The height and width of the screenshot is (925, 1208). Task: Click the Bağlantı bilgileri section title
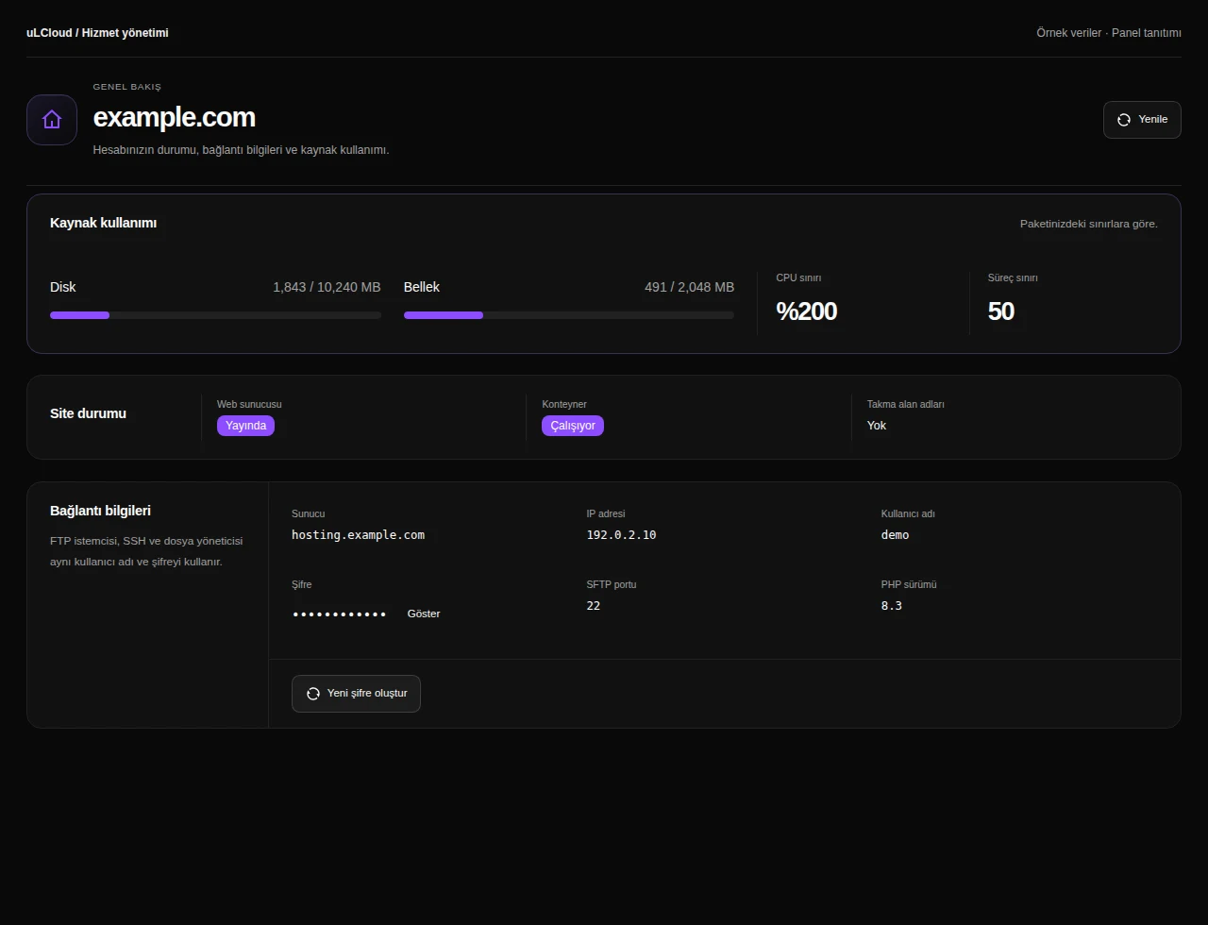click(x=100, y=511)
